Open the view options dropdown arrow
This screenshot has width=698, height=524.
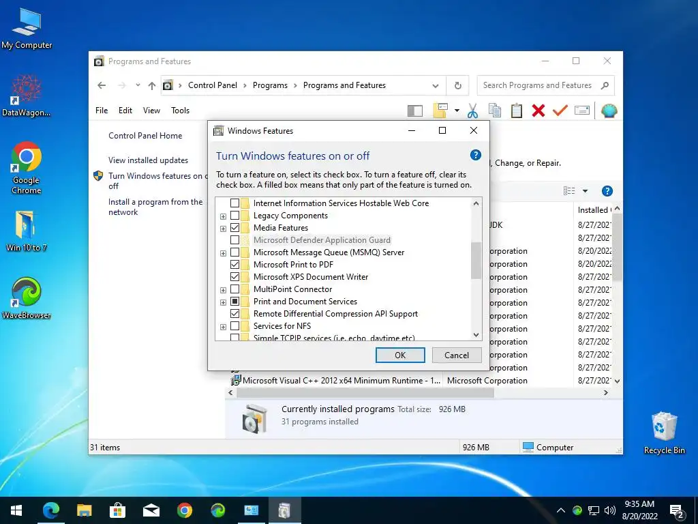585,191
